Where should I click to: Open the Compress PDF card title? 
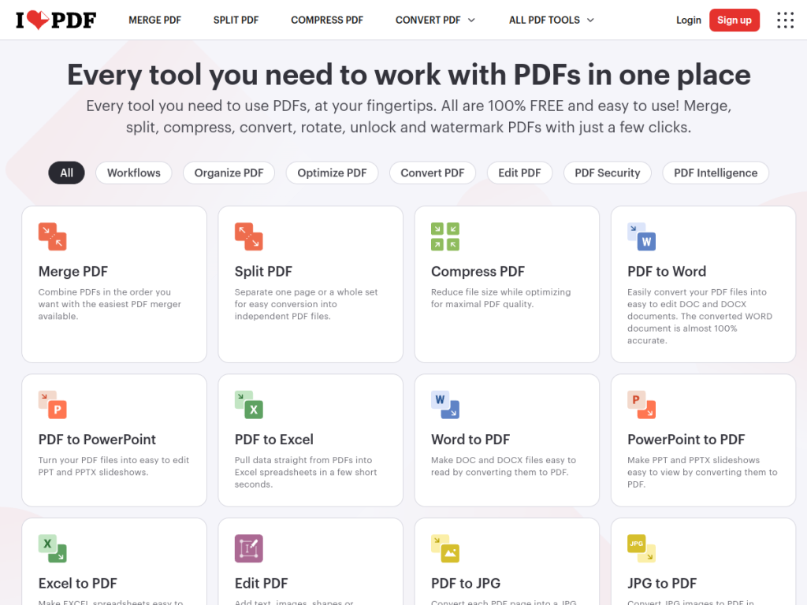tap(478, 271)
